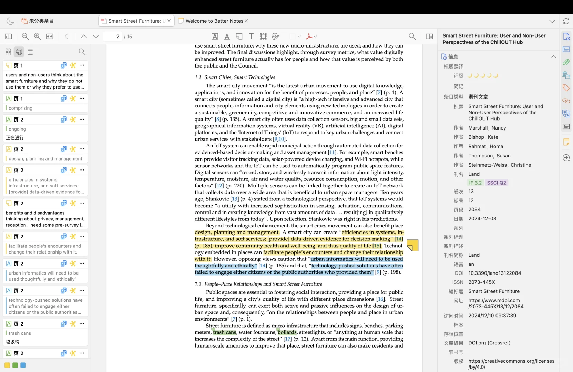
Task: Search annotations in the sidebar
Action: click(x=82, y=52)
